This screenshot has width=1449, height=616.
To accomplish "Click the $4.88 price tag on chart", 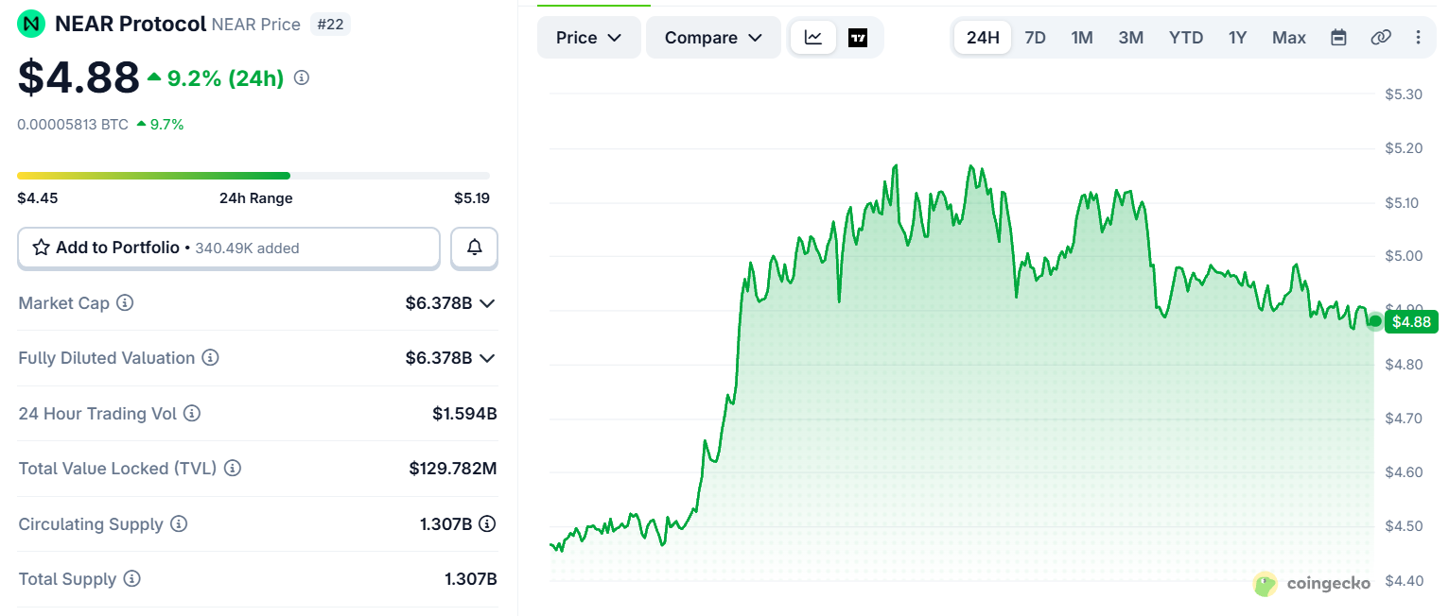I will tap(1411, 322).
